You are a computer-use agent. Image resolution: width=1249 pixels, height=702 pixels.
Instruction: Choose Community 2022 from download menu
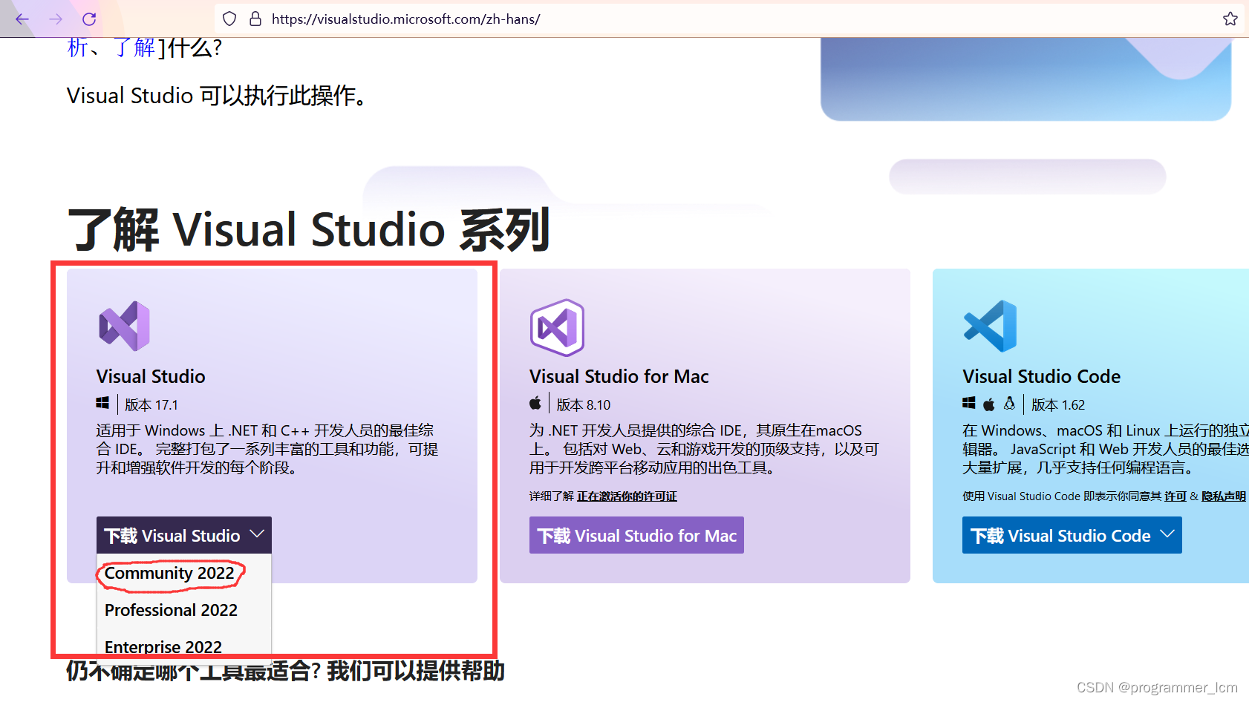click(169, 574)
